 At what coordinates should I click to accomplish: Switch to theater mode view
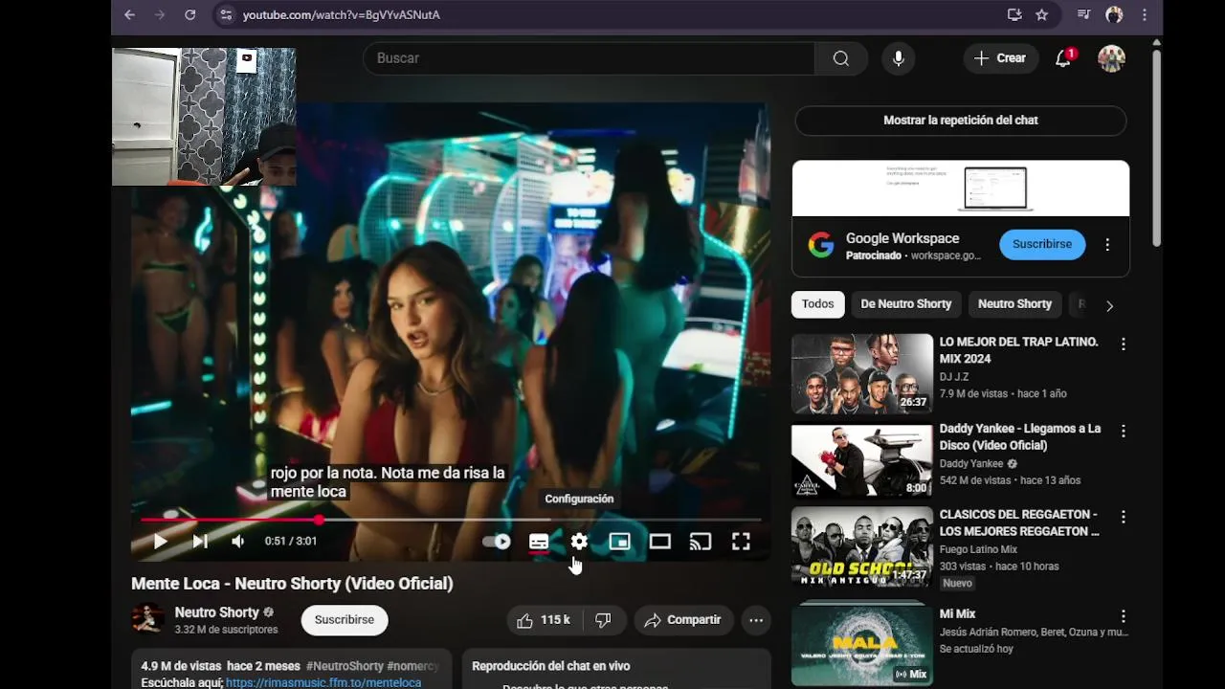point(660,542)
